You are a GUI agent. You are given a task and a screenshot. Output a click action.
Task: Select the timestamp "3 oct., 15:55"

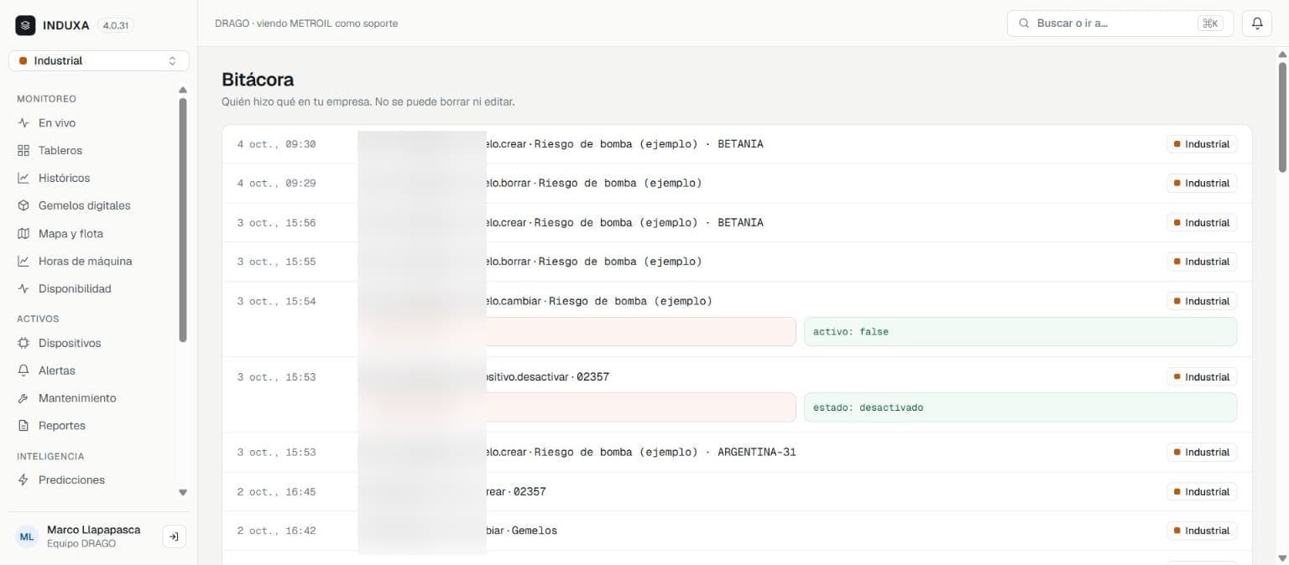(277, 262)
